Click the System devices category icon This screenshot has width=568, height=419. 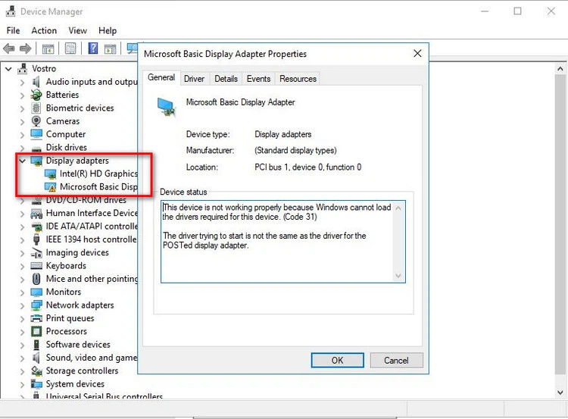pyautogui.click(x=36, y=384)
